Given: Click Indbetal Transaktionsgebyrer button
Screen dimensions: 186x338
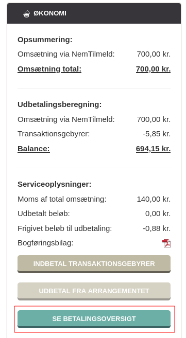Looking at the screenshot, I should coord(94,264).
